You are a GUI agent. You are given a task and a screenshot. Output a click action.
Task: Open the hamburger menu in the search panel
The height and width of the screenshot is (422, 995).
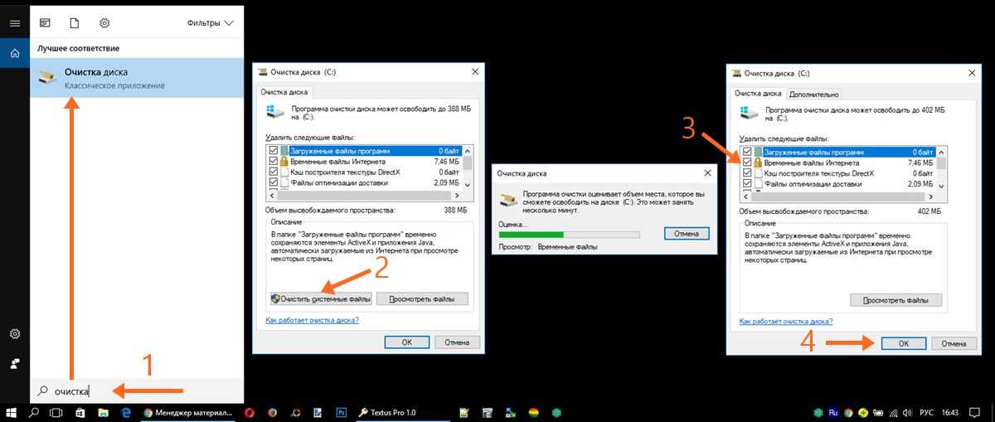pos(14,23)
